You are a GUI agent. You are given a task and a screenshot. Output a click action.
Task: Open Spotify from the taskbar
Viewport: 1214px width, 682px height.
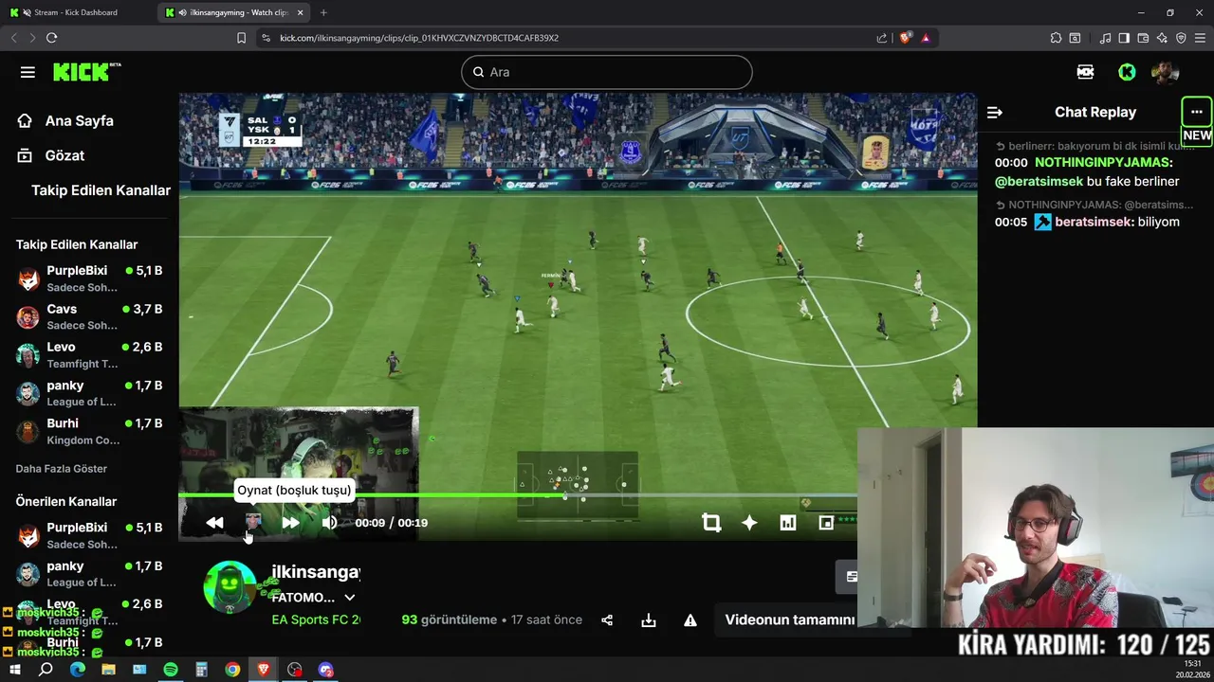click(171, 670)
